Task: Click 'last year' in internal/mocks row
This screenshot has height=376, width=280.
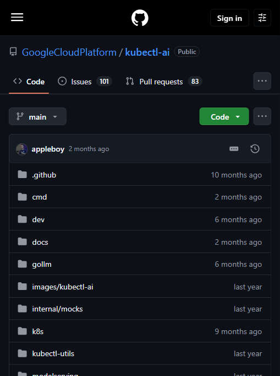Action: pyautogui.click(x=248, y=309)
